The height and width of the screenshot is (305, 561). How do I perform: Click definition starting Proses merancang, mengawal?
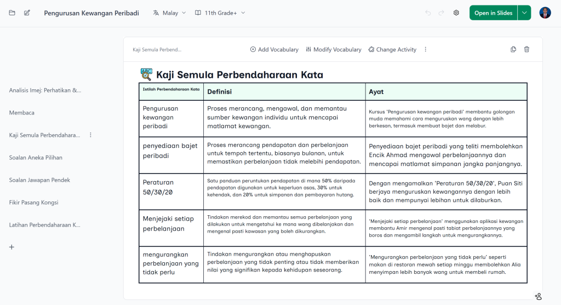[284, 118]
